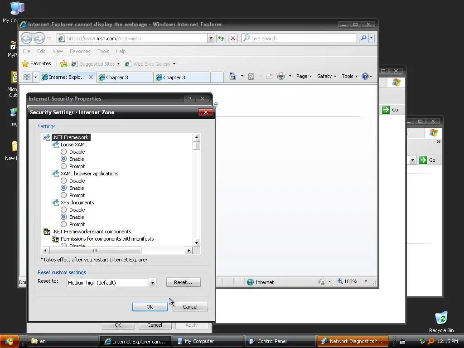Click the Reset... button
Viewport: 464px width, 348px height.
(x=183, y=282)
